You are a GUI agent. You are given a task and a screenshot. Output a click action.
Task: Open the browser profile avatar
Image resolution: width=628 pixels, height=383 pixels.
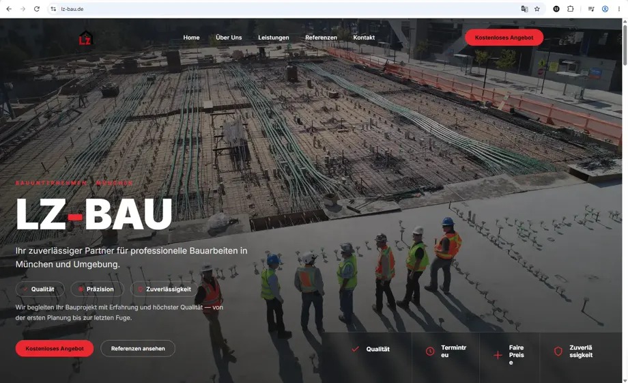[605, 9]
